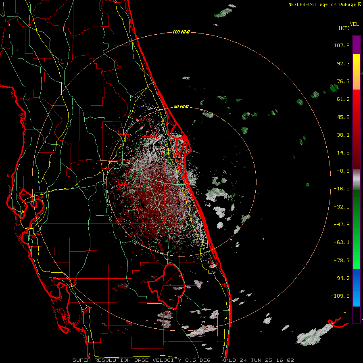363x363 pixels.
Task: Click the 76.7 legend value
Action: pos(343,81)
